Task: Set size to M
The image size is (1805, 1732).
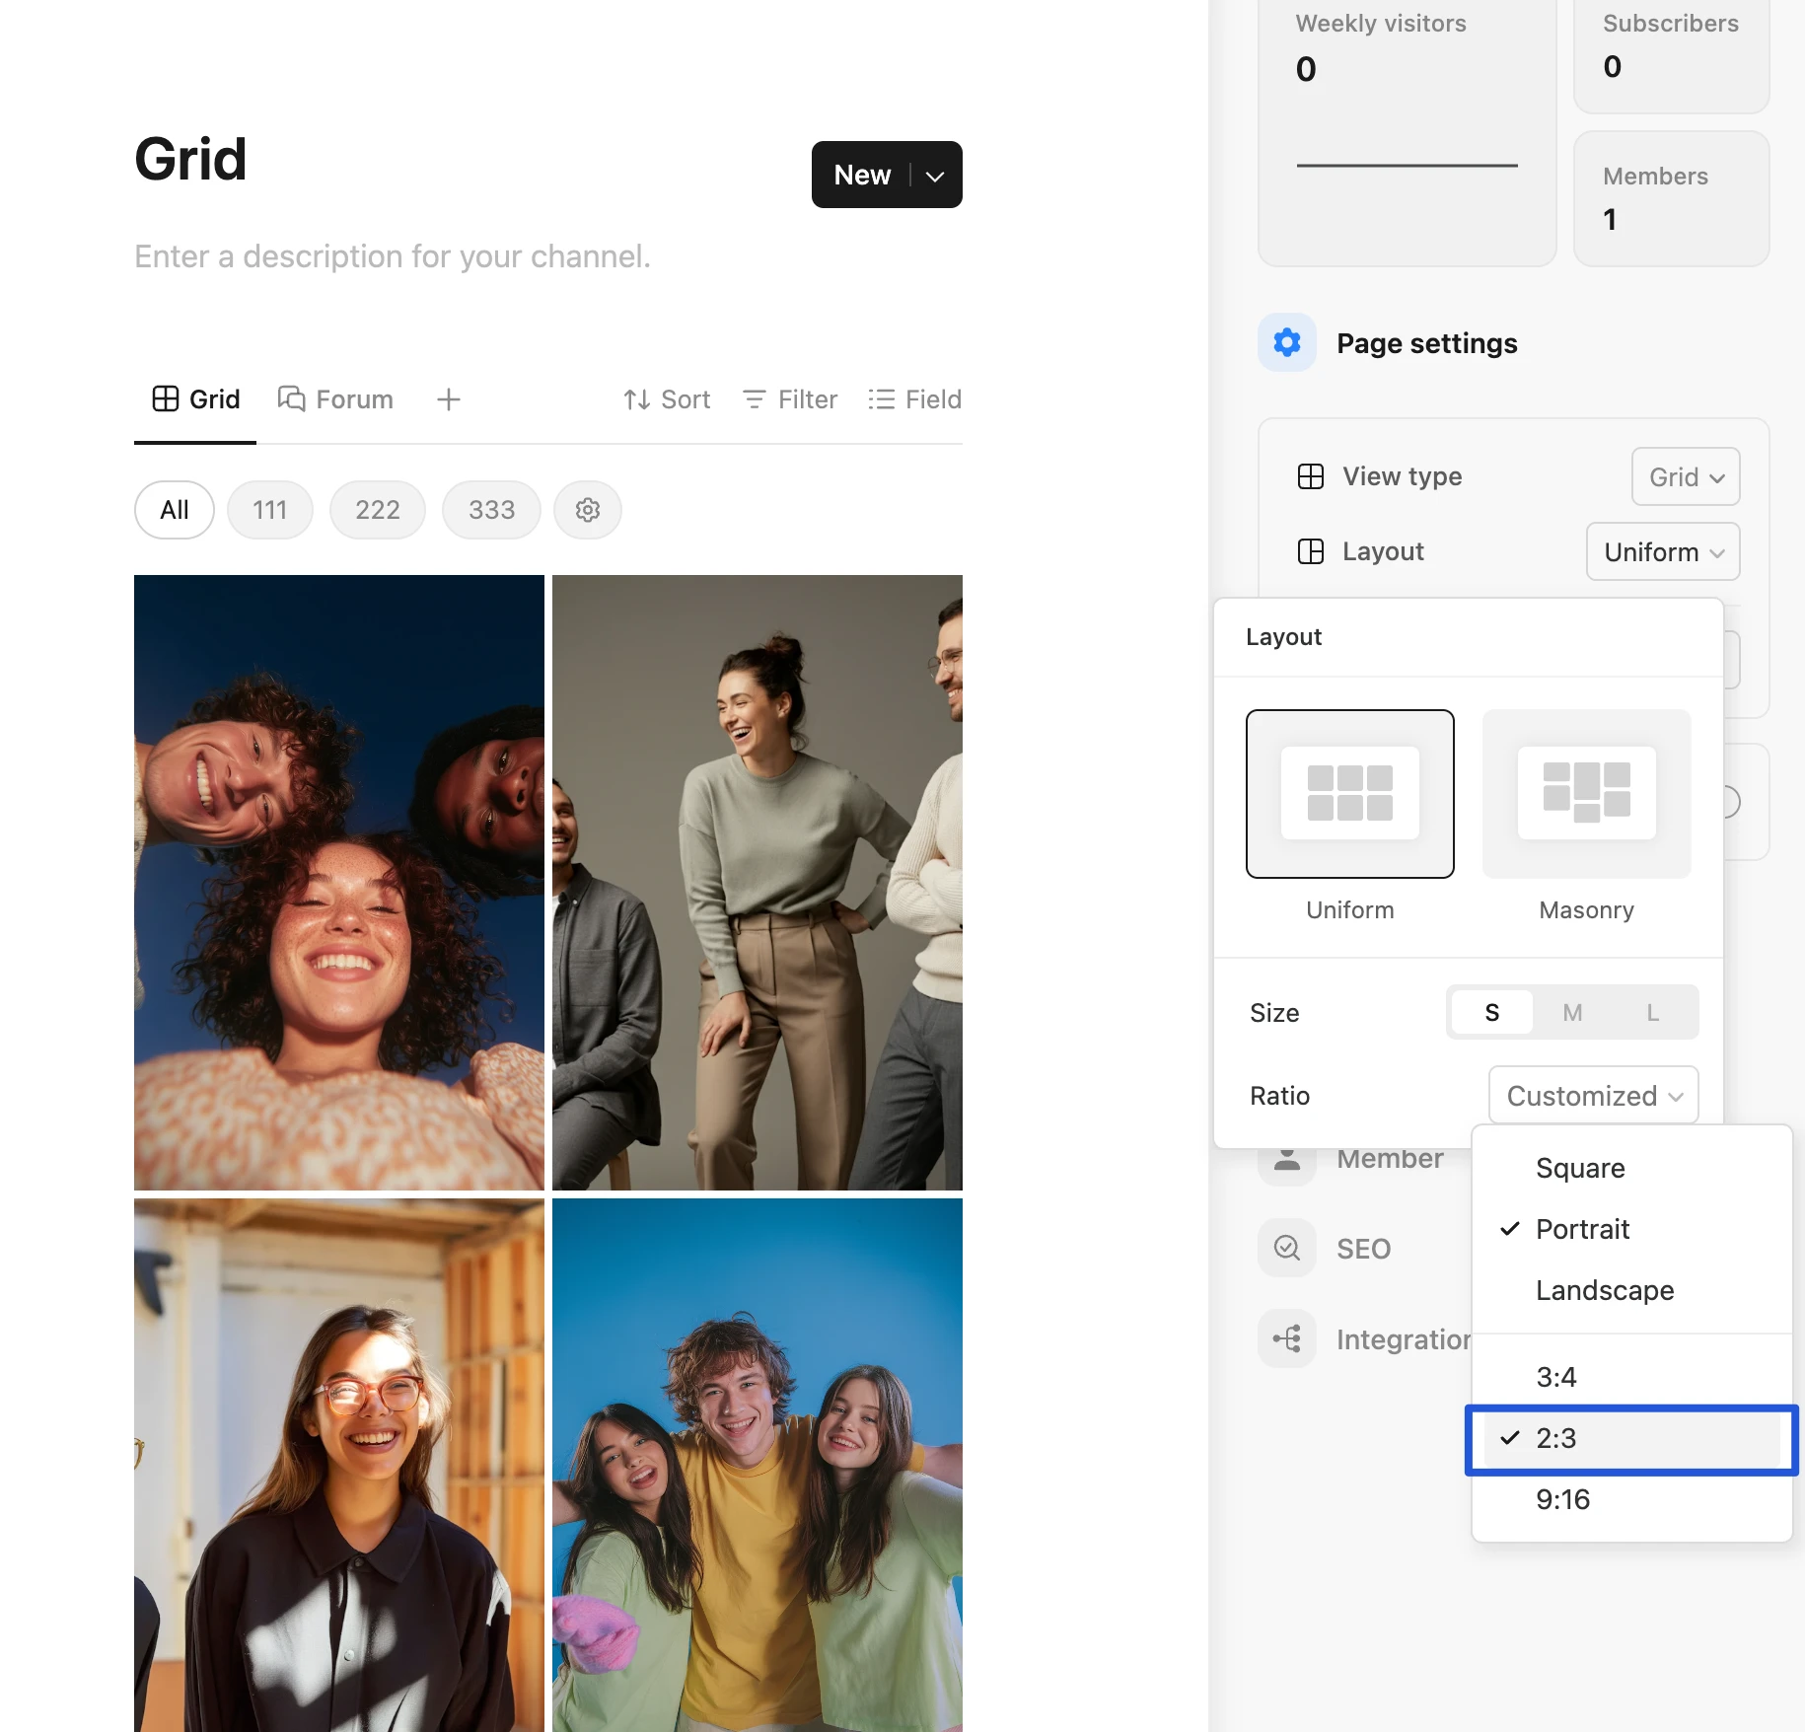Action: pos(1572,1013)
